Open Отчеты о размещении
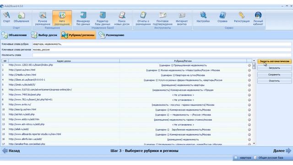 [x=143, y=18]
